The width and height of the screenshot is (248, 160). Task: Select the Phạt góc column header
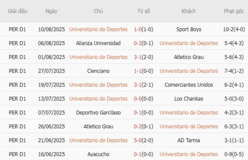coord(234,11)
